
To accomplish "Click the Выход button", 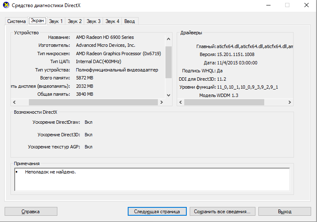I will tap(285, 212).
